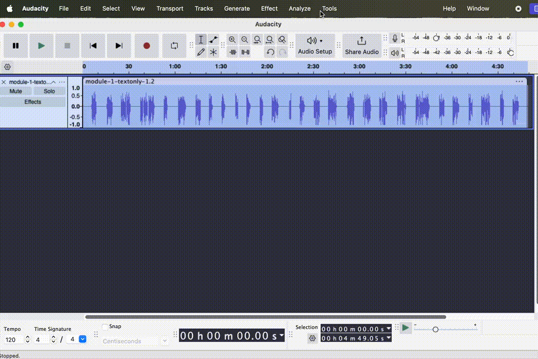Click the screen recording indicator in menu bar
This screenshot has height=359, width=538.
coord(518,9)
